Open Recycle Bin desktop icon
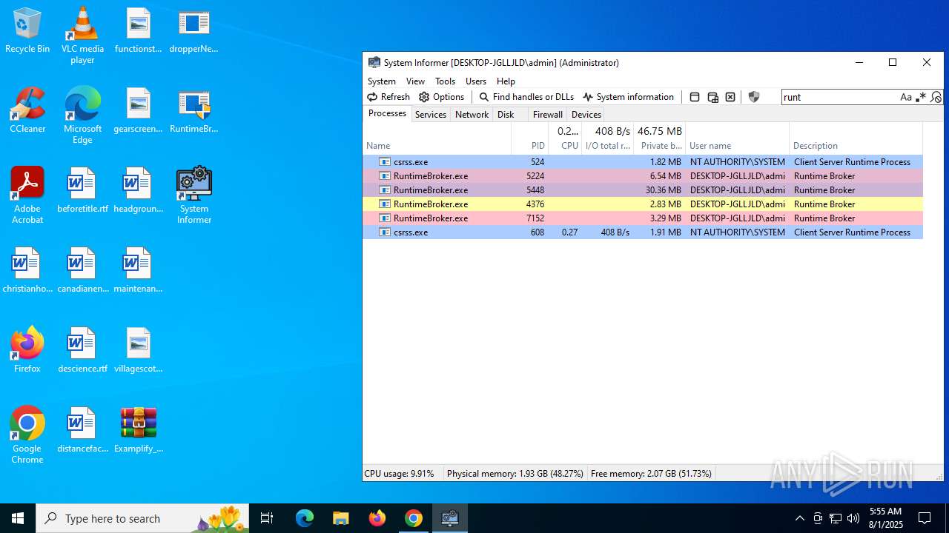Screen dimensions: 949x533 [x=27, y=31]
